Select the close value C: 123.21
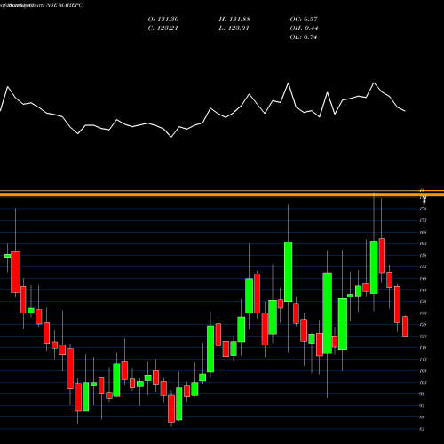This screenshot has width=444, height=444. [x=163, y=28]
